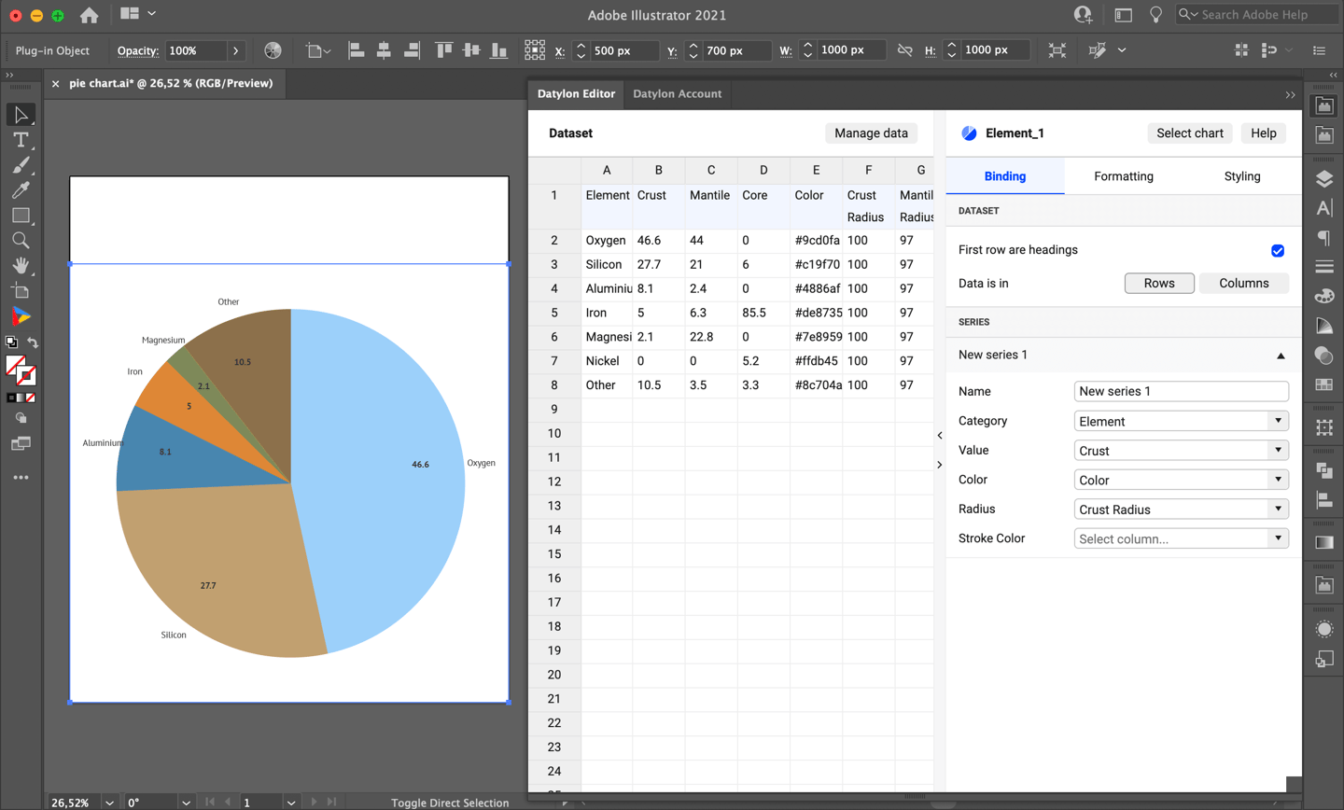Select the Selection tool arrow
The width and height of the screenshot is (1344, 810).
(x=21, y=115)
